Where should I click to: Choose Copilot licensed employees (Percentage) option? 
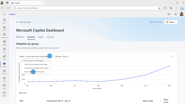36,64
